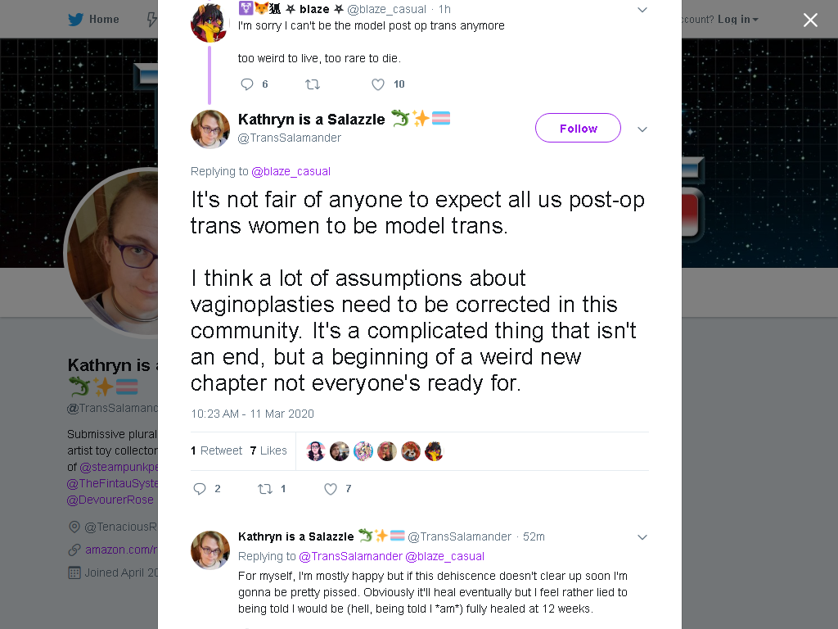This screenshot has height=629, width=838.
Task: Like blaze's tweet with heart icon
Action: pyautogui.click(x=378, y=84)
